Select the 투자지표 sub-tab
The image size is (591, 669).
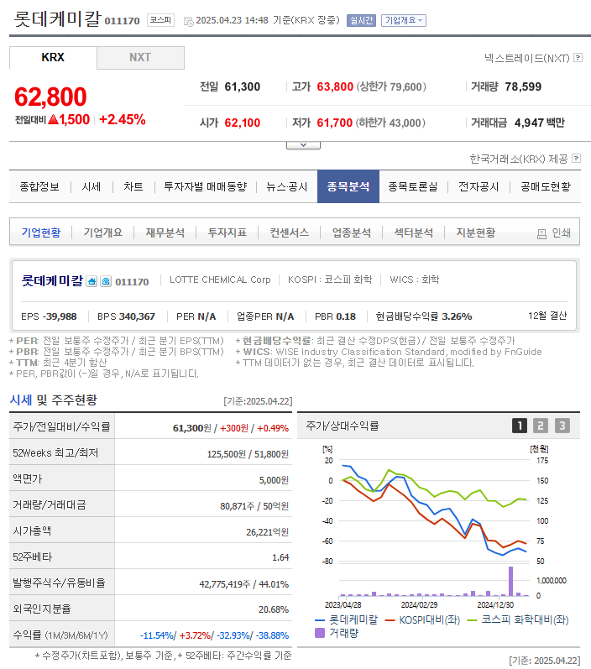[227, 233]
